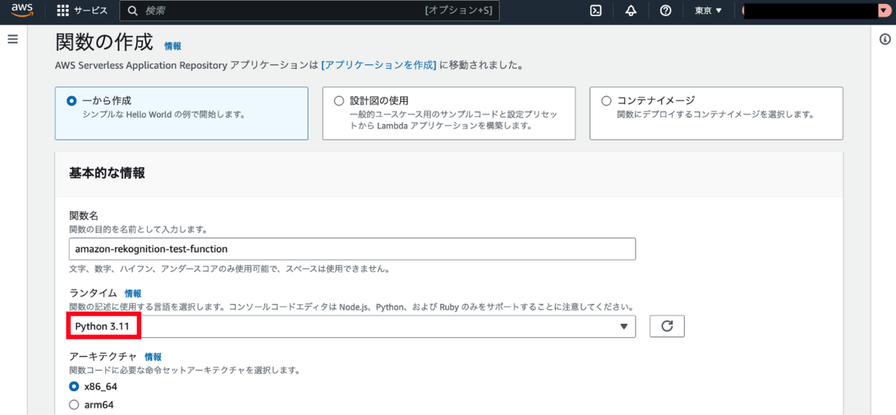This screenshot has height=415, width=896.
Task: Open the サービス grid menu
Action: 63,11
